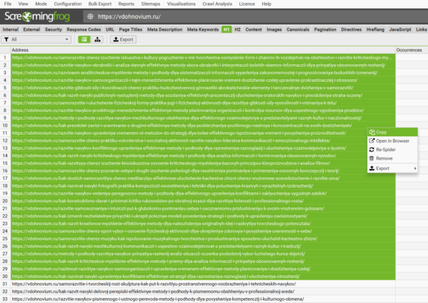Switch to tree view icon

coord(97,39)
